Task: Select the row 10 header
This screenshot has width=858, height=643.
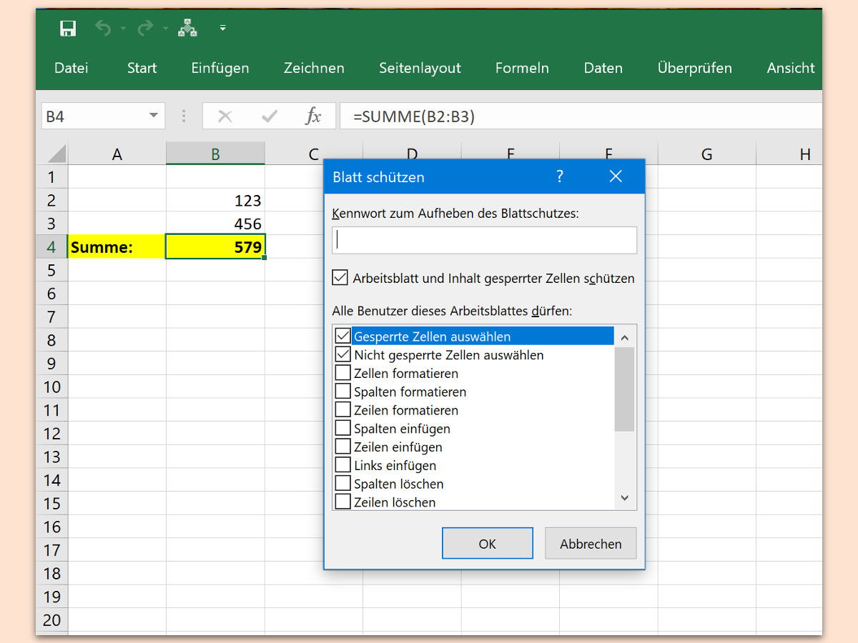Action: [51, 387]
